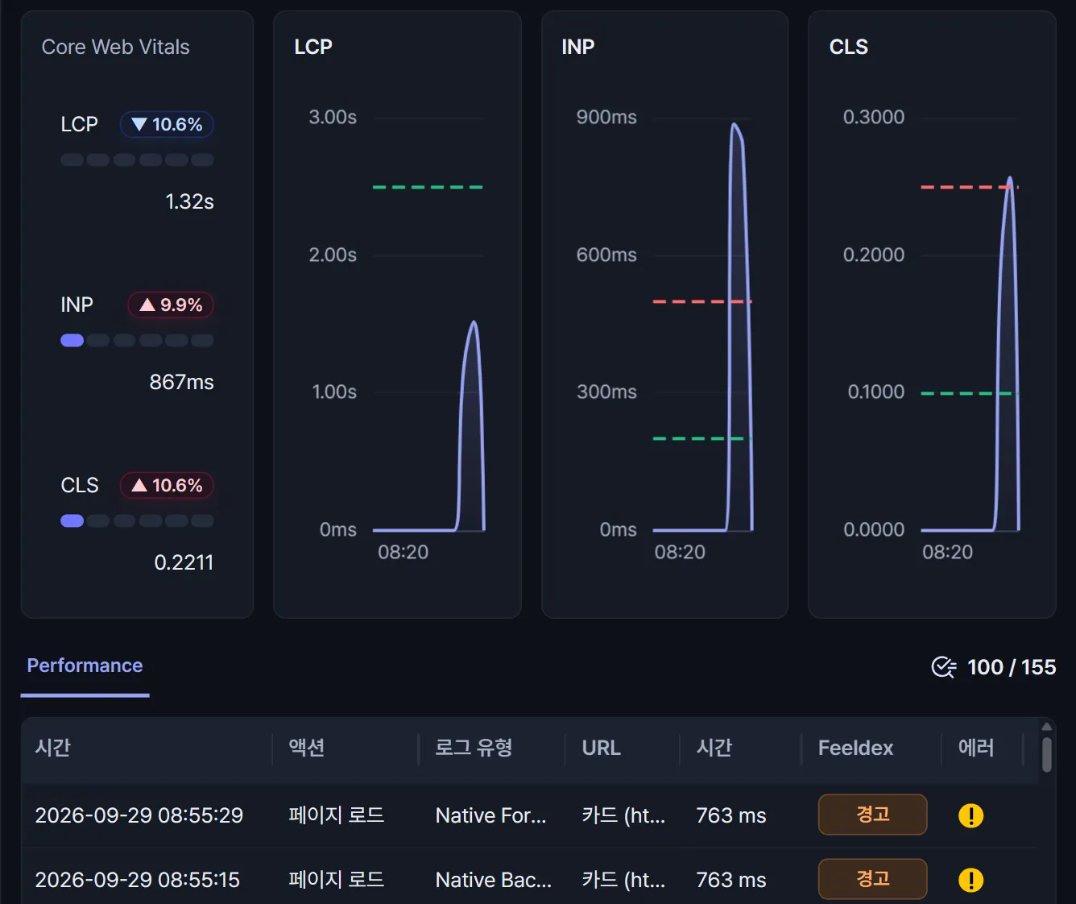
Task: Click the CLS value 0.2211
Action: tap(184, 562)
